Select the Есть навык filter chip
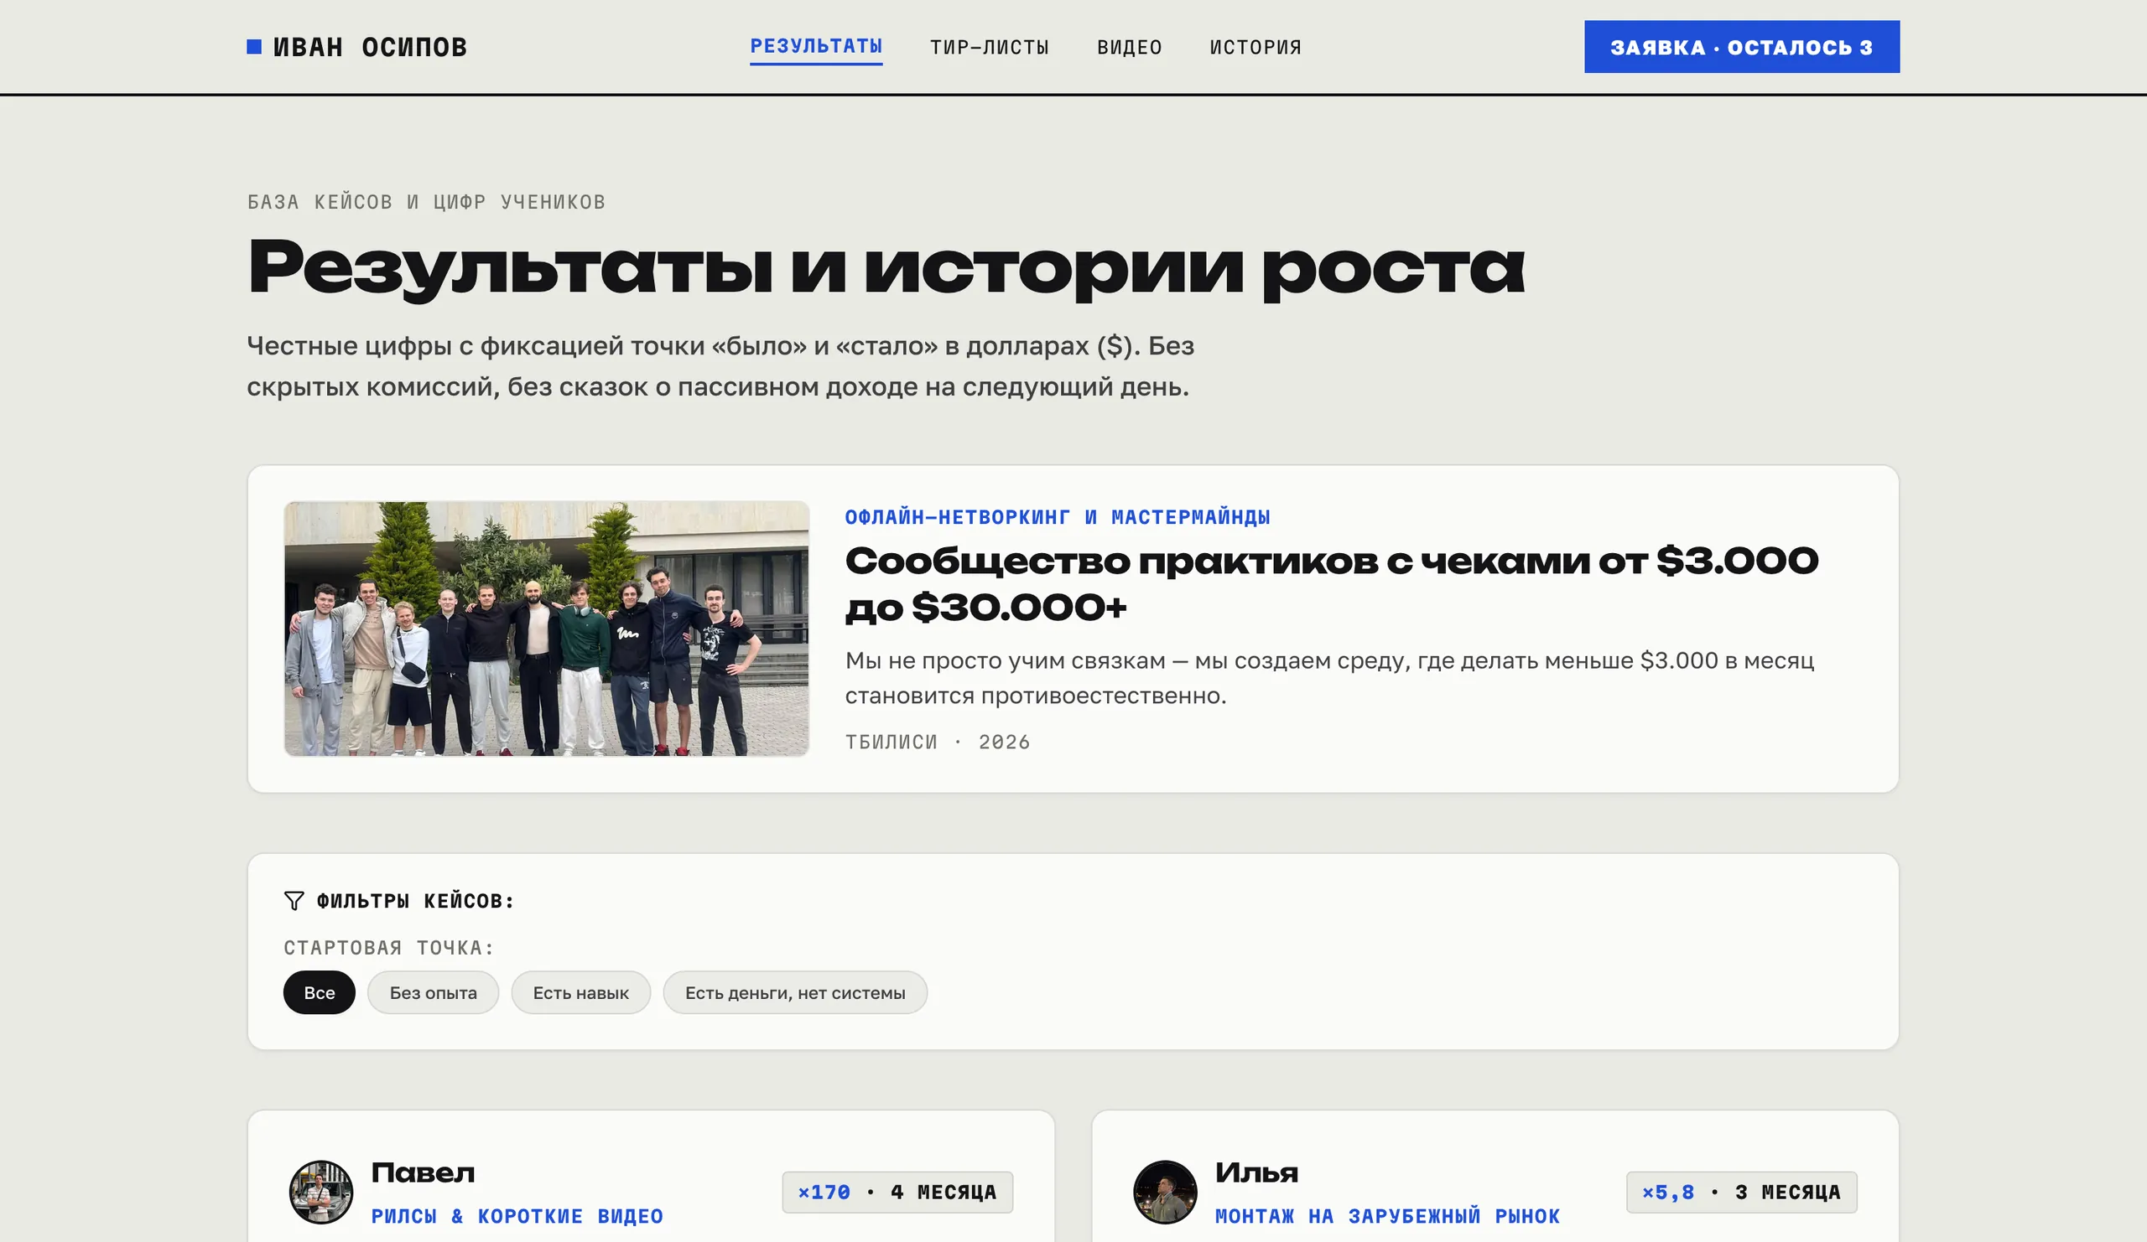Image resolution: width=2147 pixels, height=1242 pixels. [x=581, y=992]
